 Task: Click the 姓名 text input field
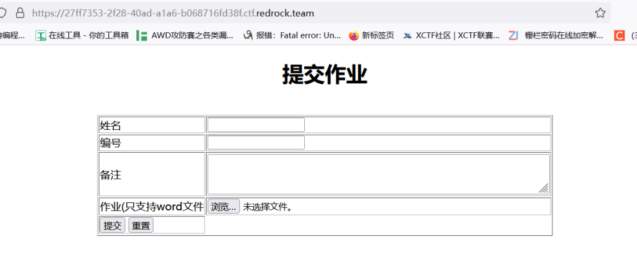tap(256, 125)
